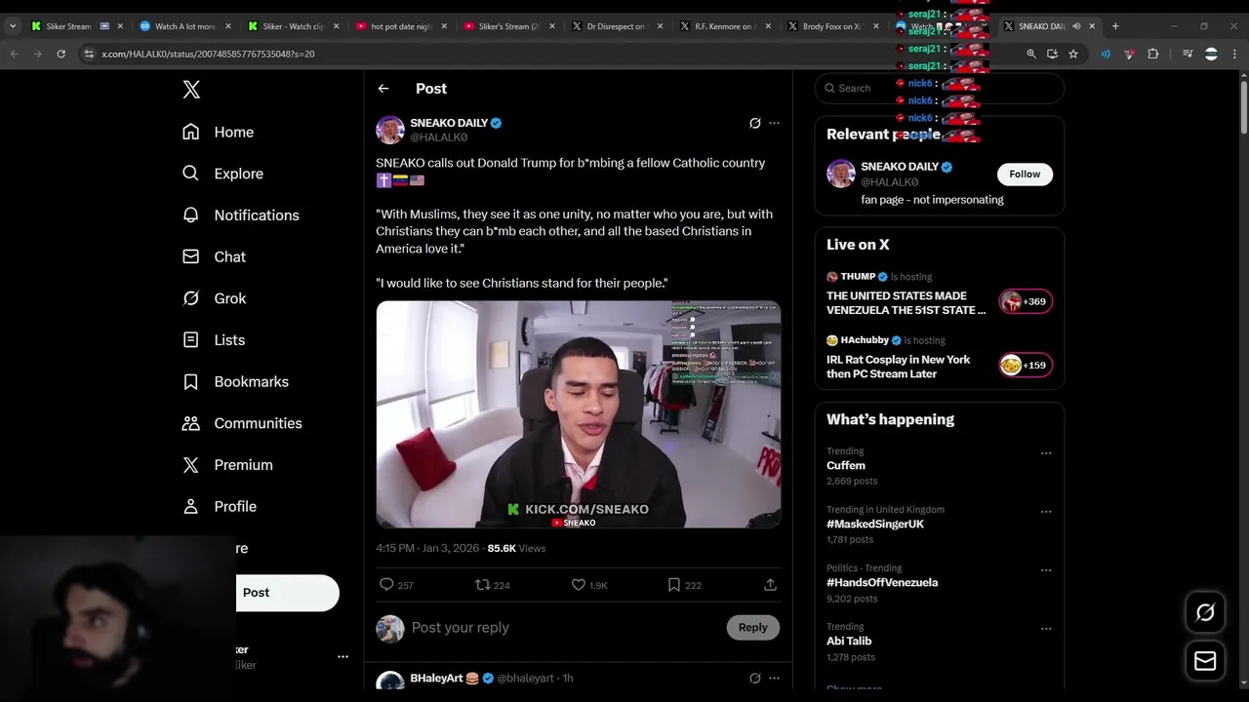
Task: Open more options on BHaleyArt reply
Action: click(774, 679)
